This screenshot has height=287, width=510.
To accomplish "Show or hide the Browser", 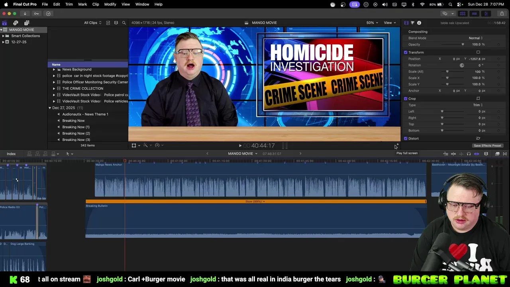I will click(463, 14).
